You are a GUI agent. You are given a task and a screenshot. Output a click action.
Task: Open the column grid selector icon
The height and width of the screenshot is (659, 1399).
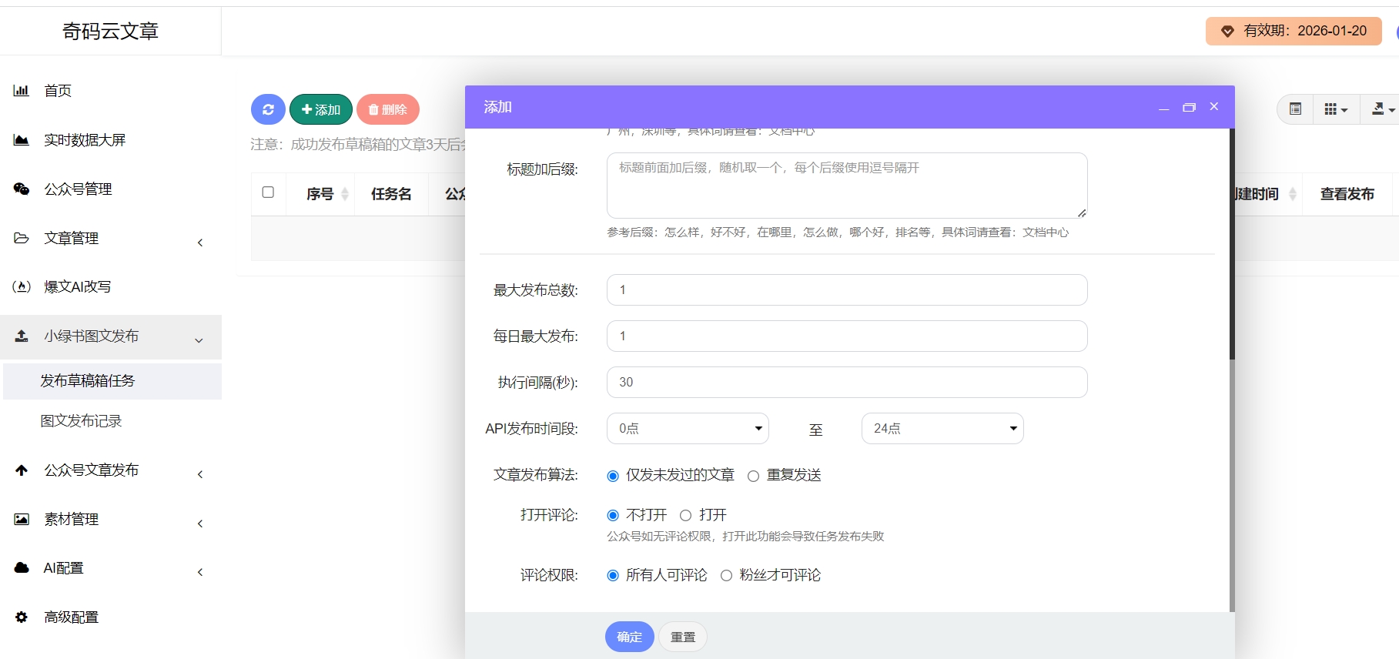pos(1336,109)
